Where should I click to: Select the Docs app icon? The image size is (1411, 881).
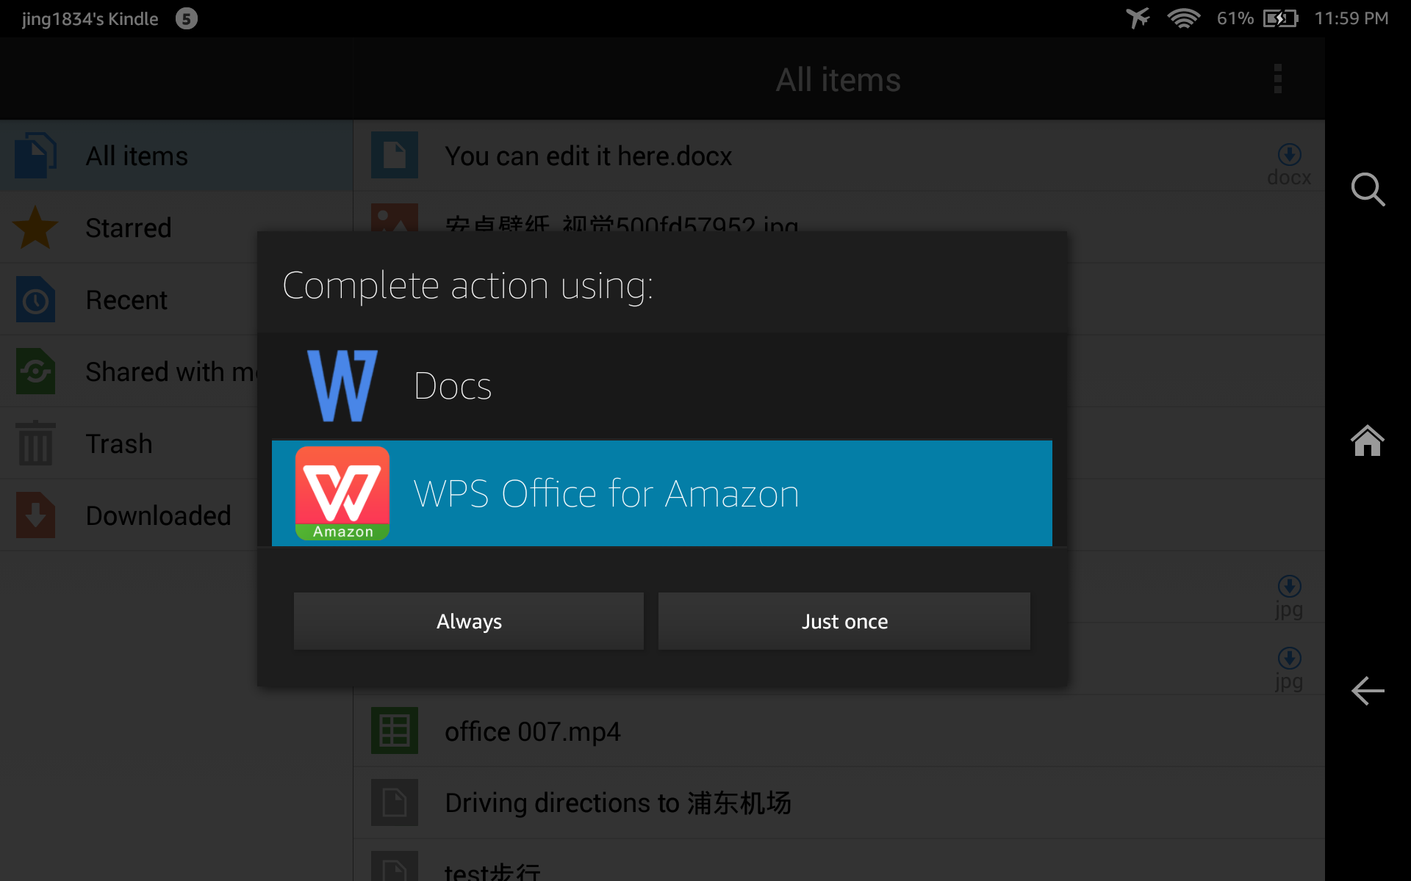coord(342,385)
